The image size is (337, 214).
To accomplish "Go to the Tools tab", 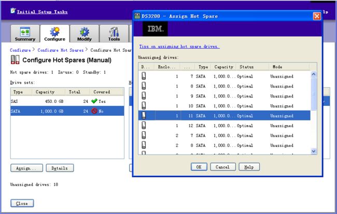I will 114,34.
